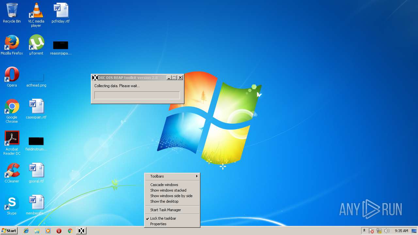Minimize the DXC DIS REAP toolkit window
This screenshot has width=418, height=235.
coord(169,78)
